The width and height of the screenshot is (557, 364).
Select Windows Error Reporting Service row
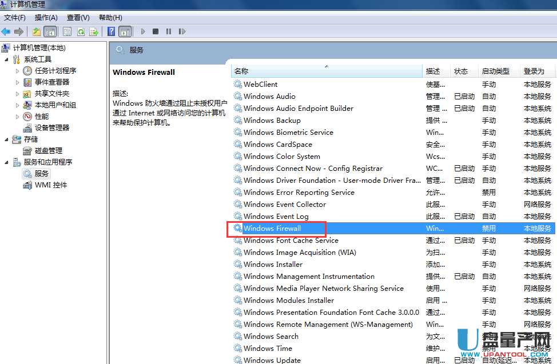click(x=393, y=192)
